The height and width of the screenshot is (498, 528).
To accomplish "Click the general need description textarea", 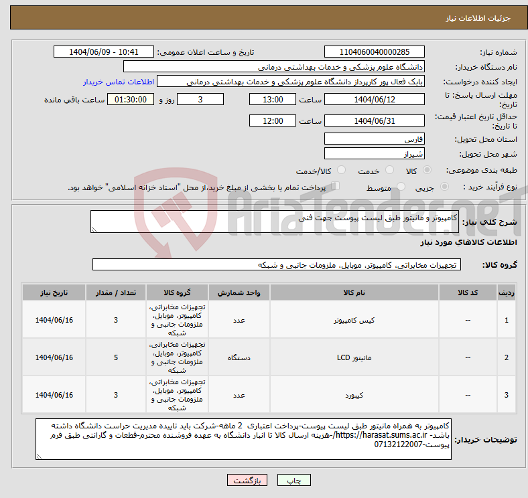I will click(275, 222).
